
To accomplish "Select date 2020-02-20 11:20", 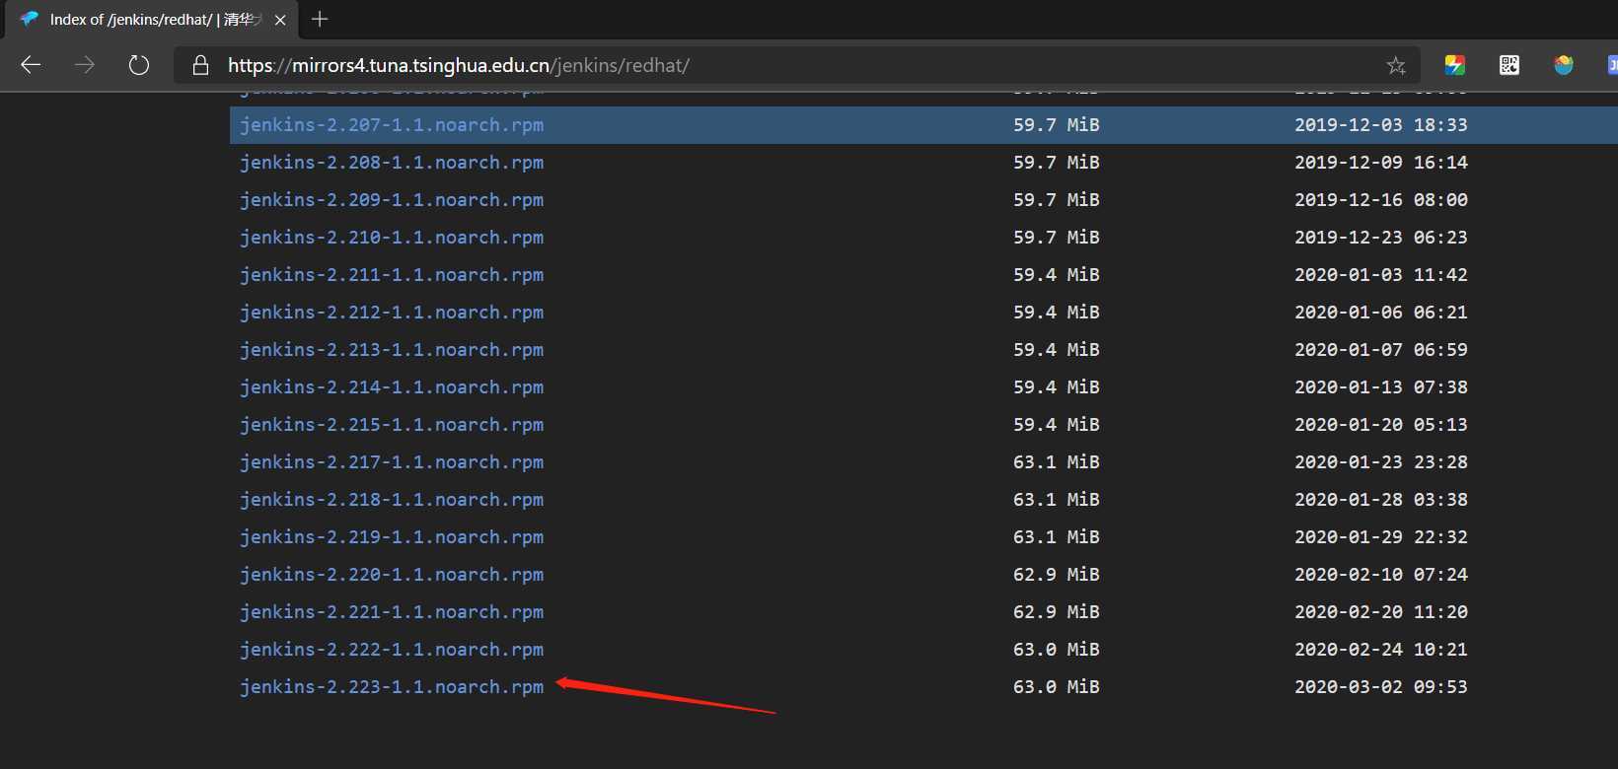I will click(1381, 612).
